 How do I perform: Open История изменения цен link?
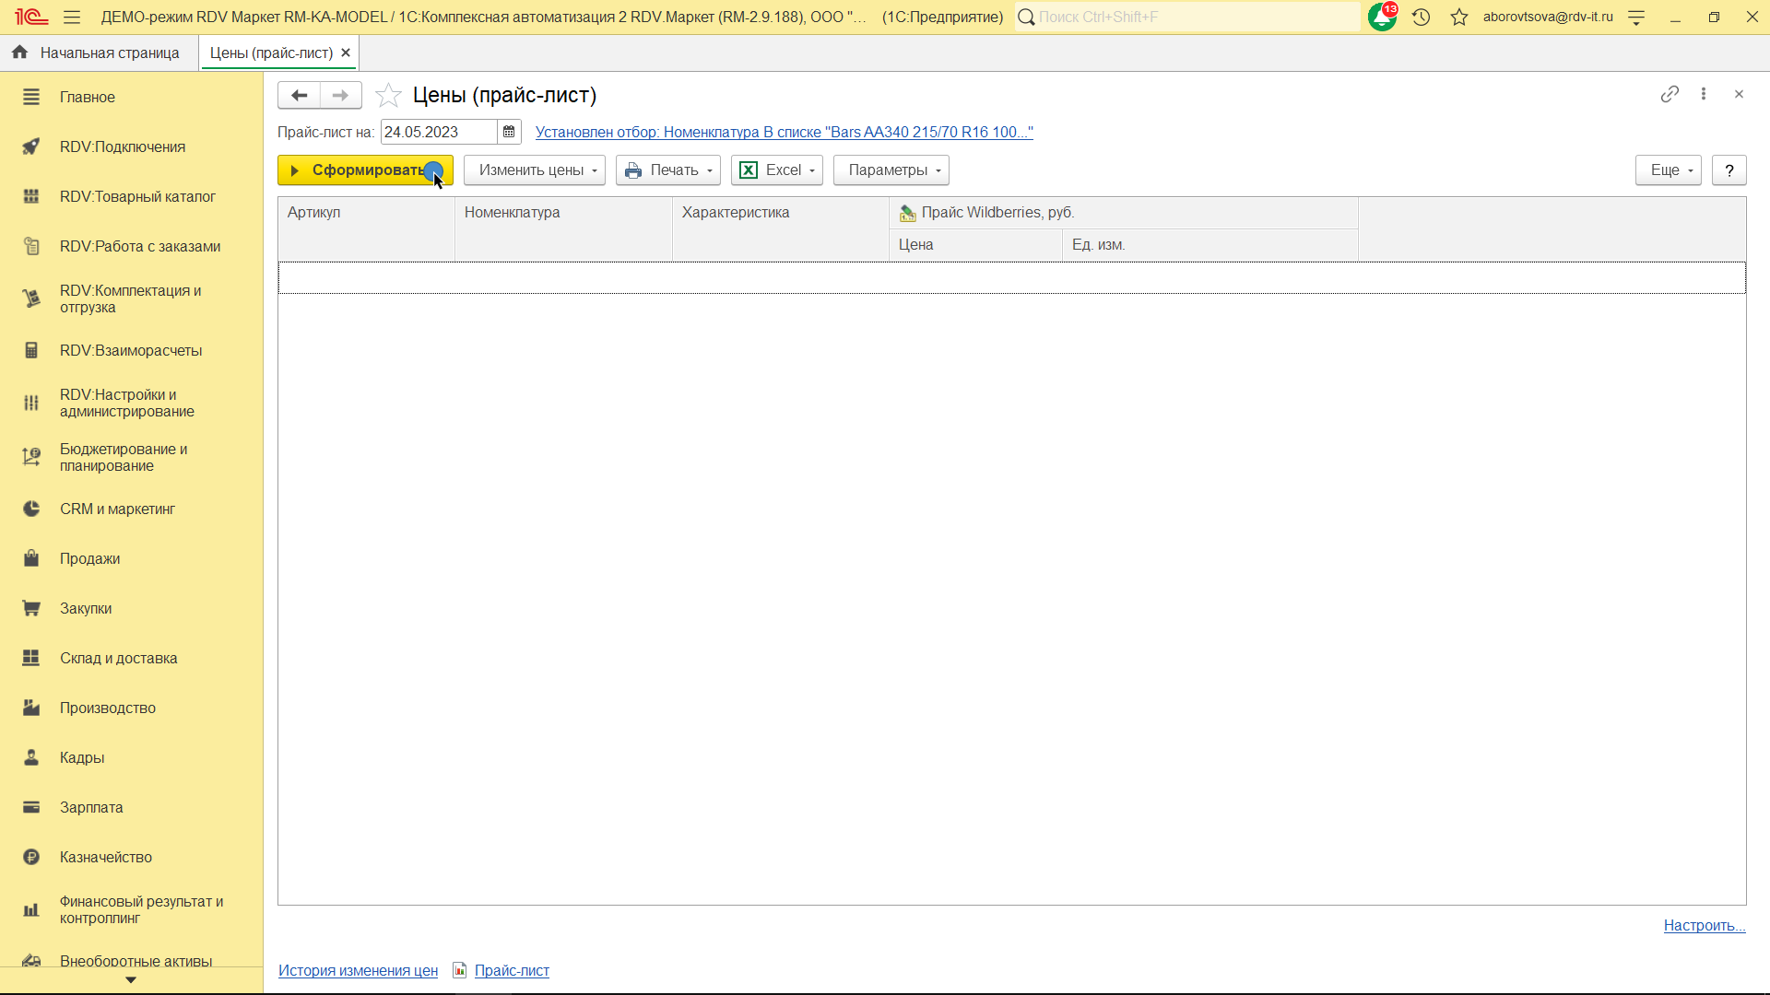point(358,970)
